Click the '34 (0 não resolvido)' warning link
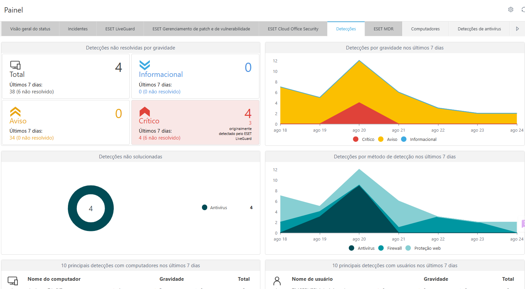 (31, 138)
